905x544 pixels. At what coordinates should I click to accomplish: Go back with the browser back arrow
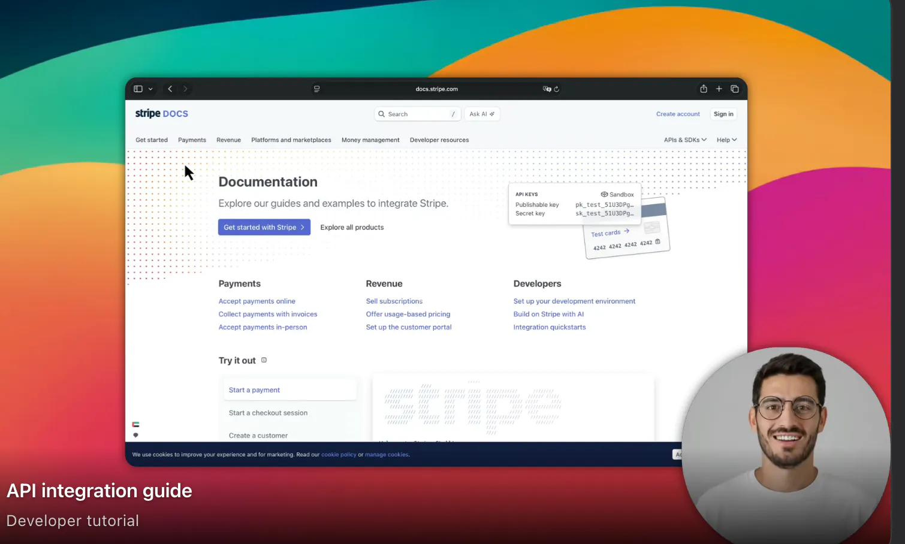[170, 89]
